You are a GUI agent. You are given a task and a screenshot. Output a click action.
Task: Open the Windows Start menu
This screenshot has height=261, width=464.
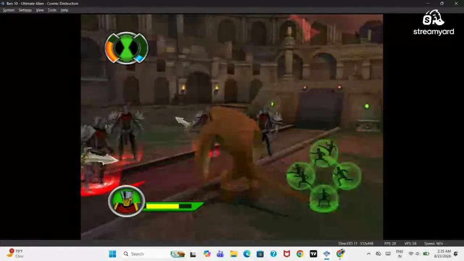point(112,254)
